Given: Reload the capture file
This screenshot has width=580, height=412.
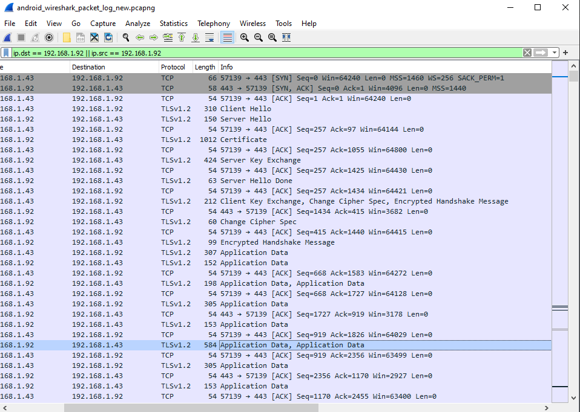Looking at the screenshot, I should point(108,37).
